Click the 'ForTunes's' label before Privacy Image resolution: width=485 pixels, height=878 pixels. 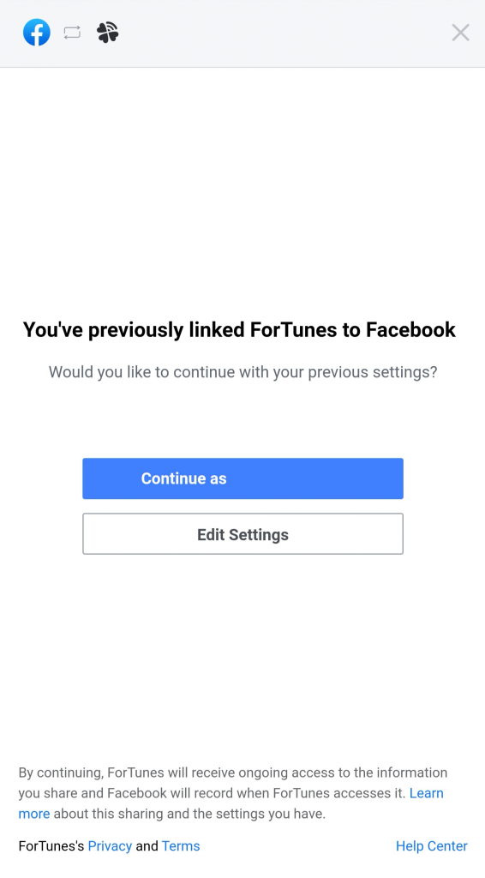click(x=51, y=846)
